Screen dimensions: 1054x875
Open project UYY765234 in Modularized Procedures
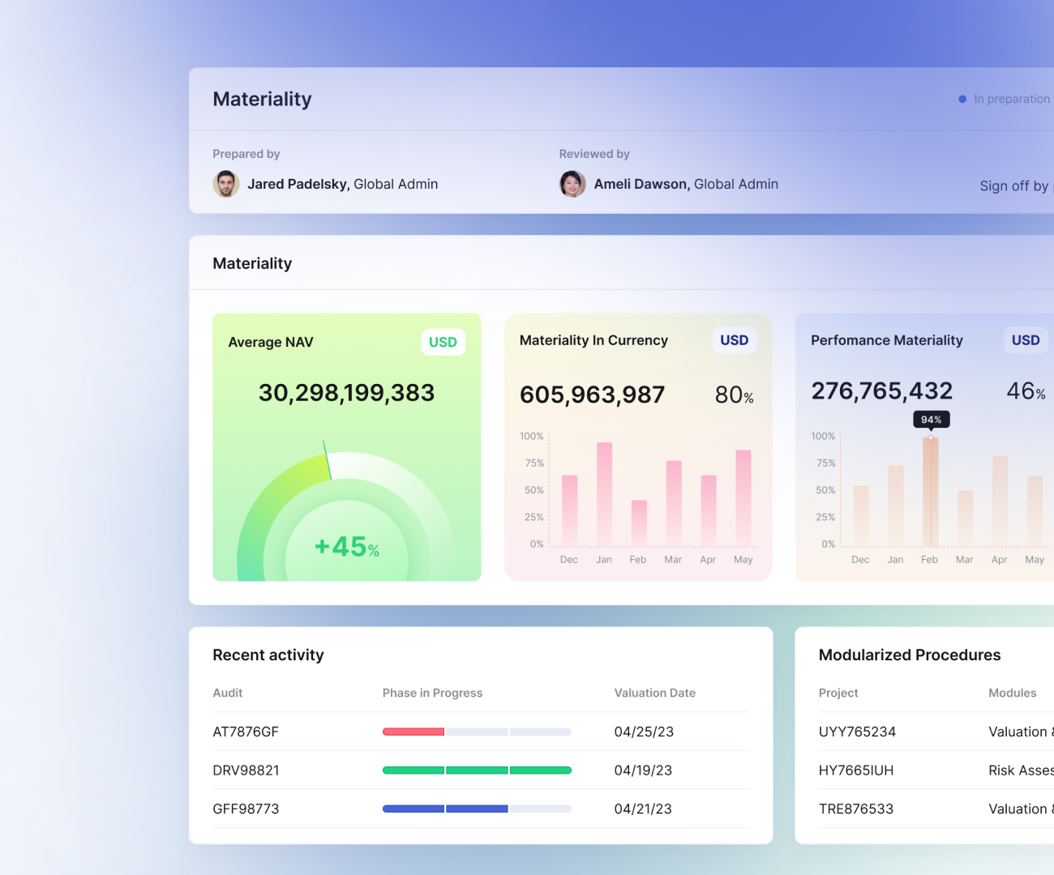[x=857, y=732]
